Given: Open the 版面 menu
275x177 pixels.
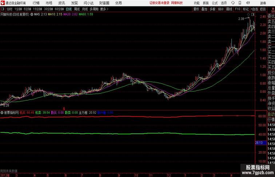Looking at the screenshot, I should 206,3.
